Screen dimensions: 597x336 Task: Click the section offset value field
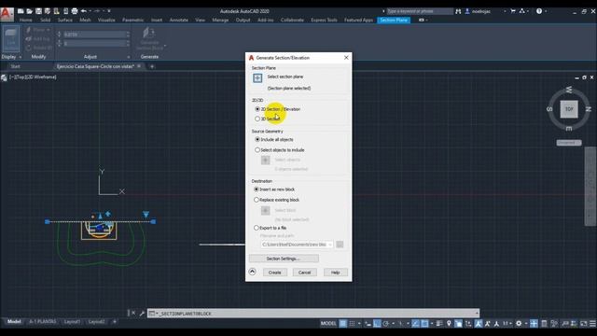[x=96, y=35]
